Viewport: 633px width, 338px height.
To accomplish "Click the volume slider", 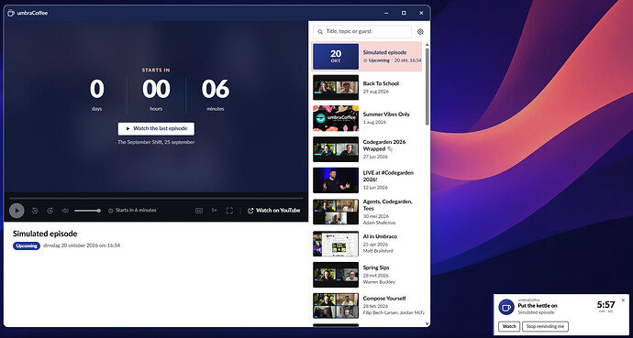I will [x=87, y=211].
